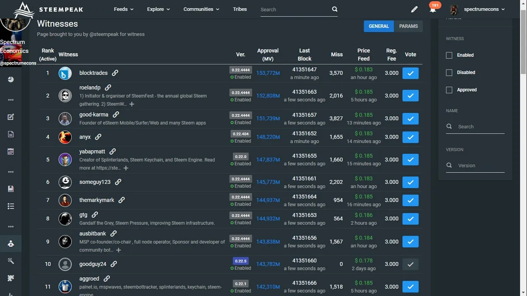The width and height of the screenshot is (527, 296).
Task: Click the link icon next to ausbitbank
Action: 114,234
